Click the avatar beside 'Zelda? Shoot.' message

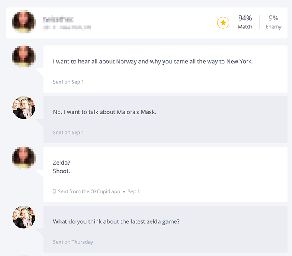tap(23, 158)
